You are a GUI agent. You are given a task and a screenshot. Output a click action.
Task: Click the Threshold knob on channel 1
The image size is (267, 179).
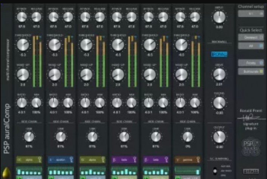(x=23, y=45)
